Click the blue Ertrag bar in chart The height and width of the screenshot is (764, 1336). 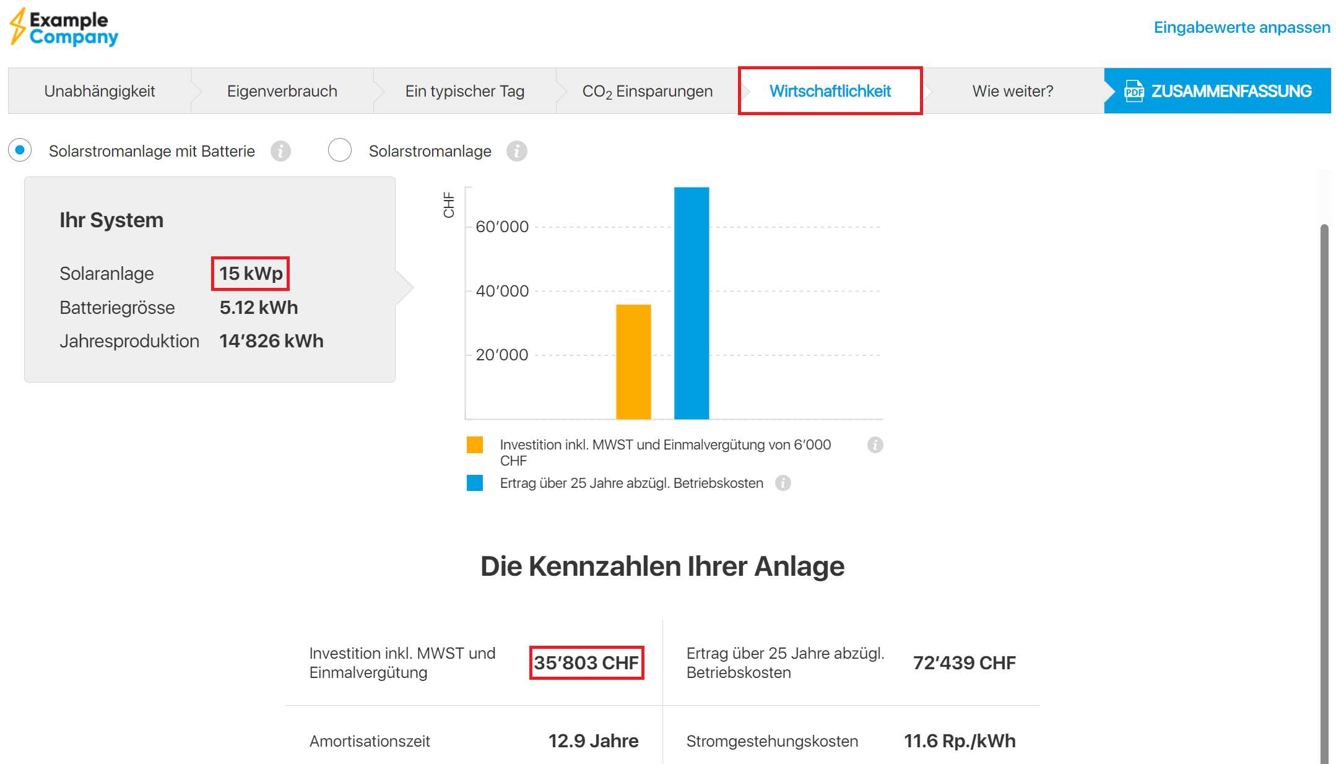click(x=691, y=303)
